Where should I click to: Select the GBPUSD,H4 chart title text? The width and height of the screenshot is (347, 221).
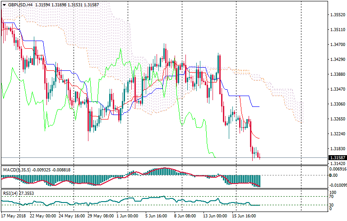tap(20, 5)
